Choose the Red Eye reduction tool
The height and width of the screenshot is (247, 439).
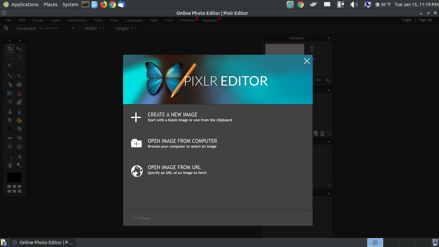click(x=10, y=138)
